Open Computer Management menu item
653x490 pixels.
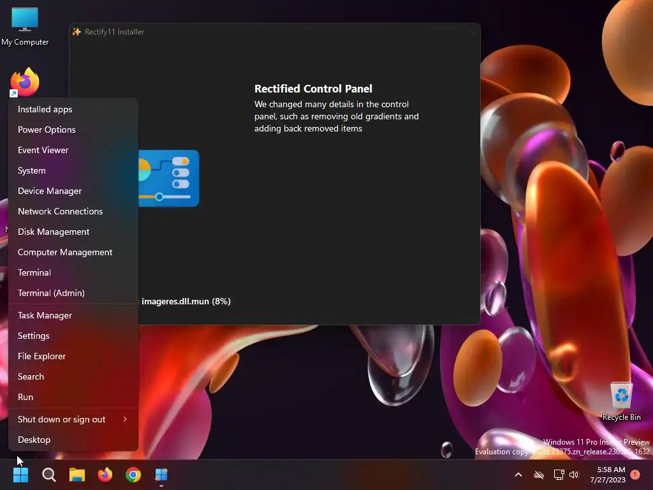73,252
